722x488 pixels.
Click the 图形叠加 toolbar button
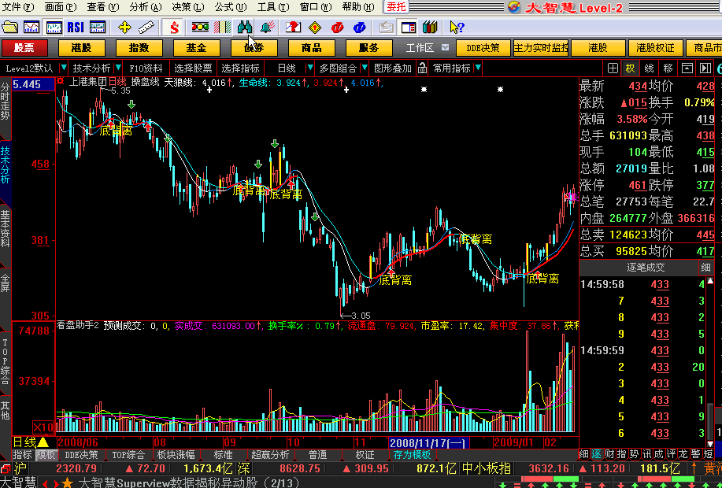pos(393,68)
